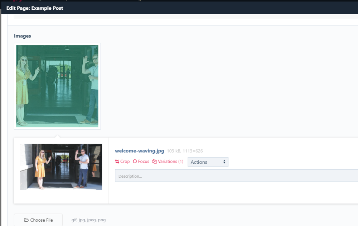Click the folder icon inside Choose File

[27, 220]
